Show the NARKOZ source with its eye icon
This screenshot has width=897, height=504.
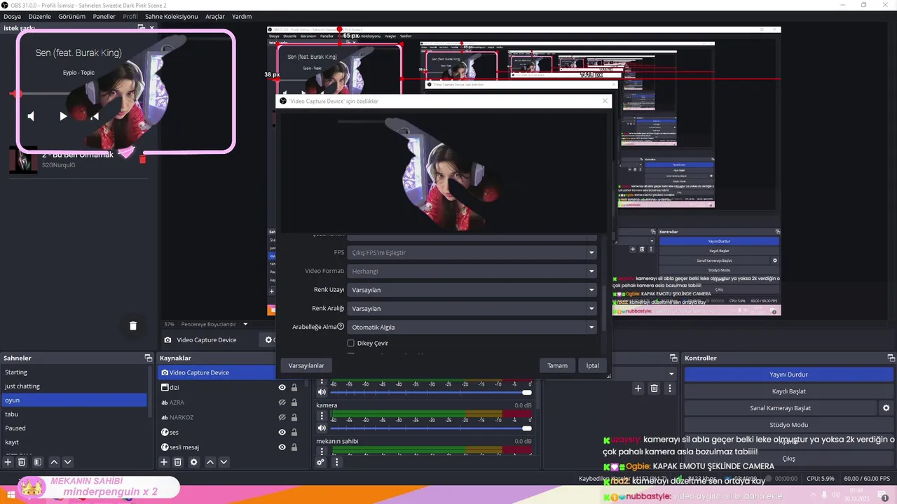(282, 417)
